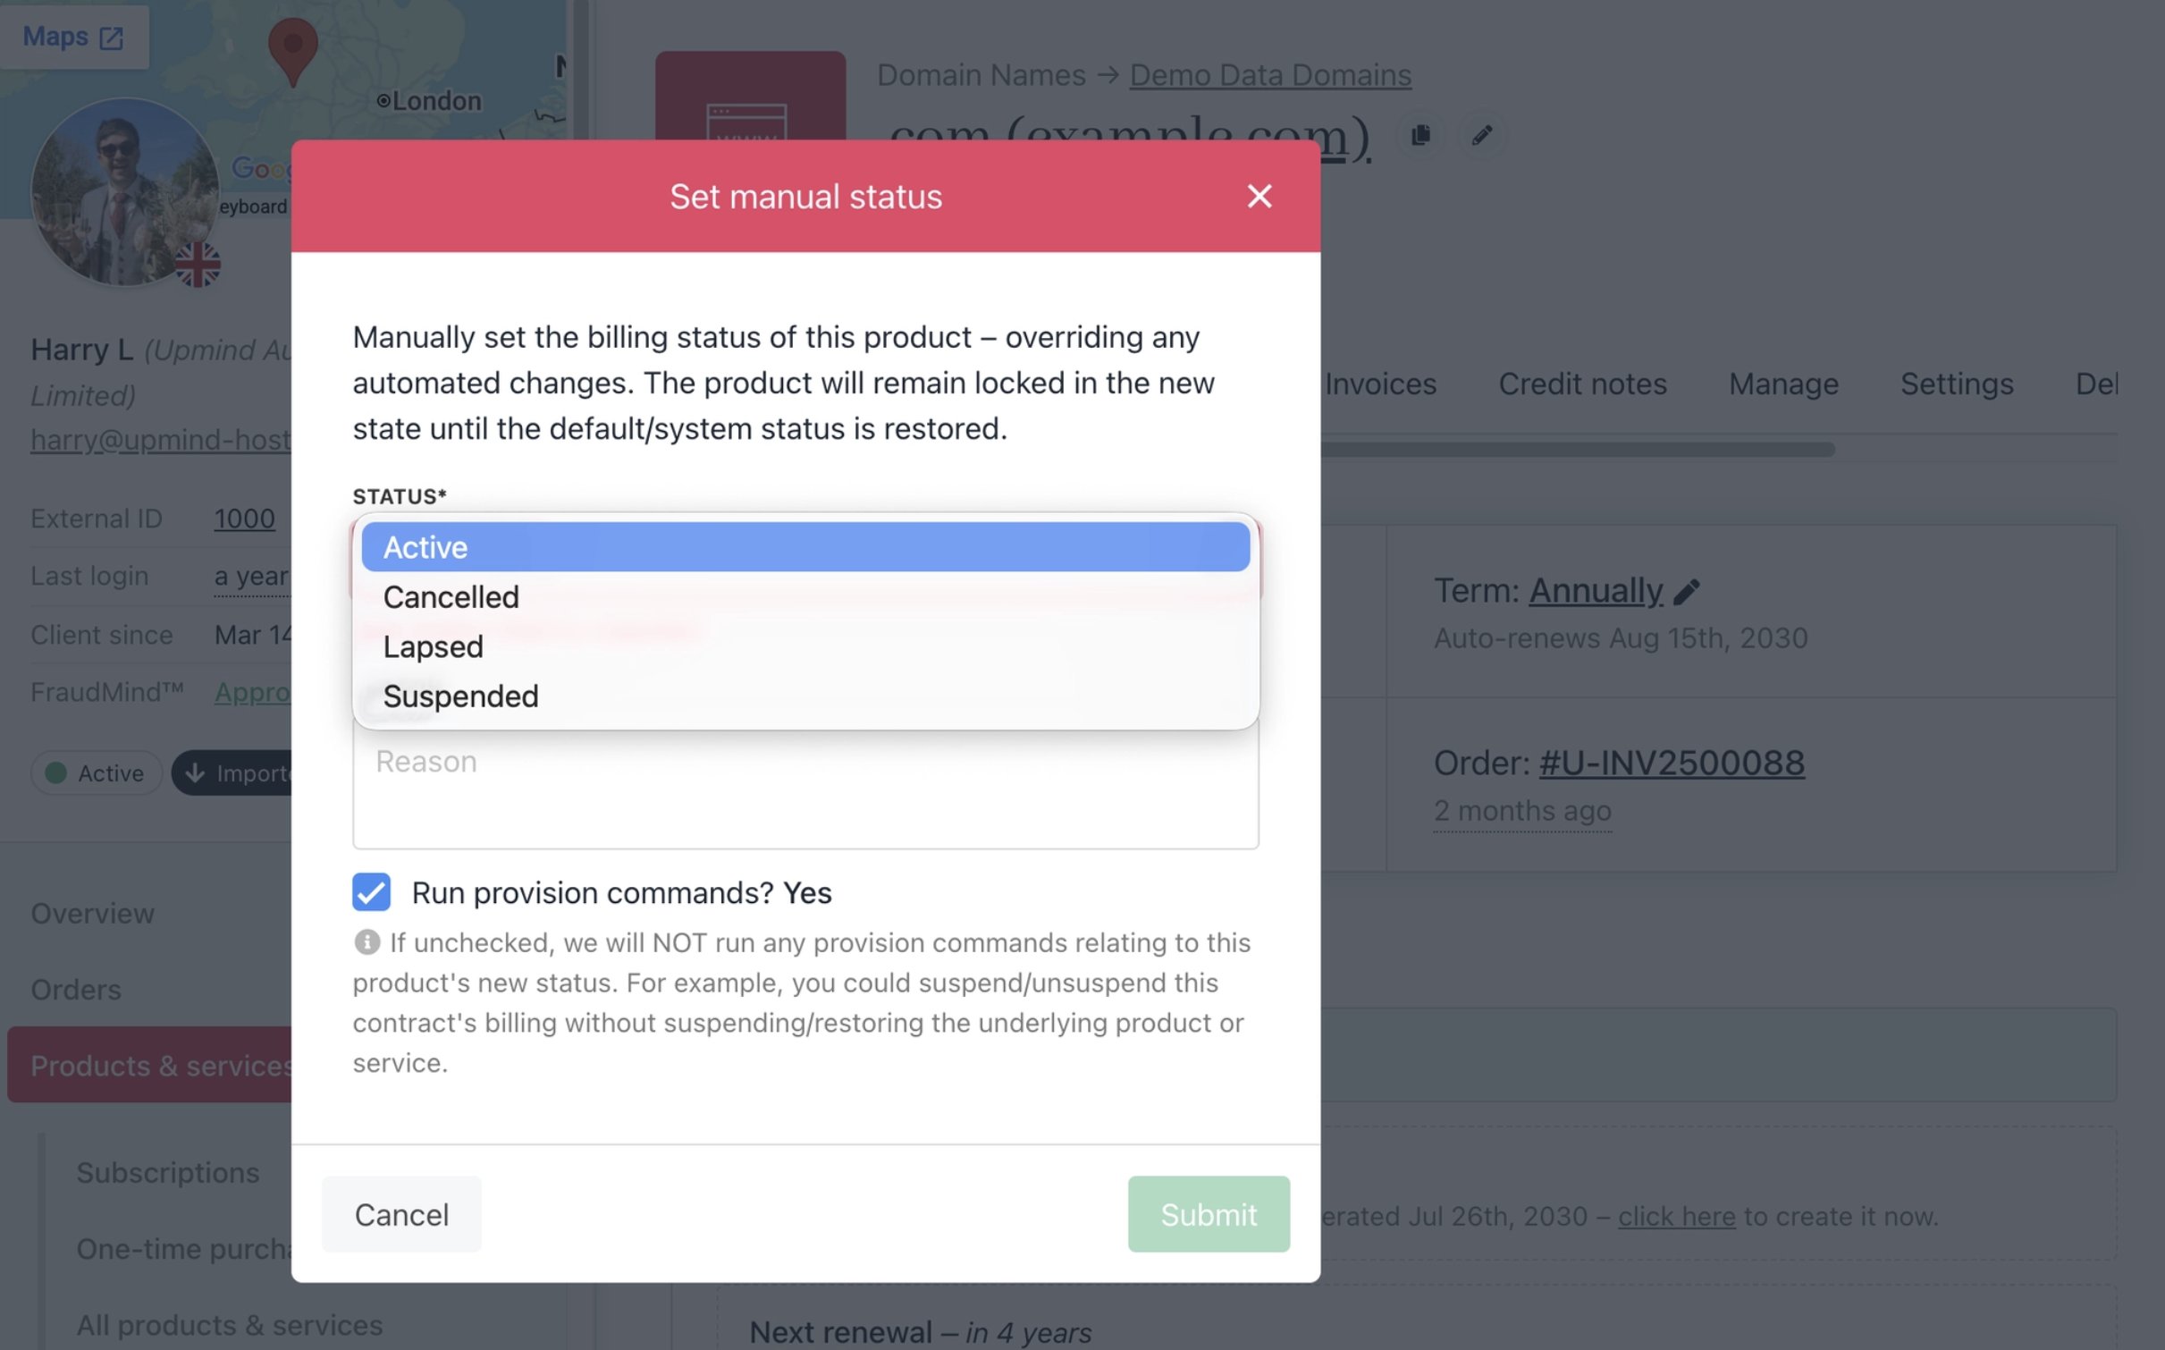The height and width of the screenshot is (1350, 2165).
Task: Click the info icon beside the provision hint
Action: pyautogui.click(x=366, y=942)
